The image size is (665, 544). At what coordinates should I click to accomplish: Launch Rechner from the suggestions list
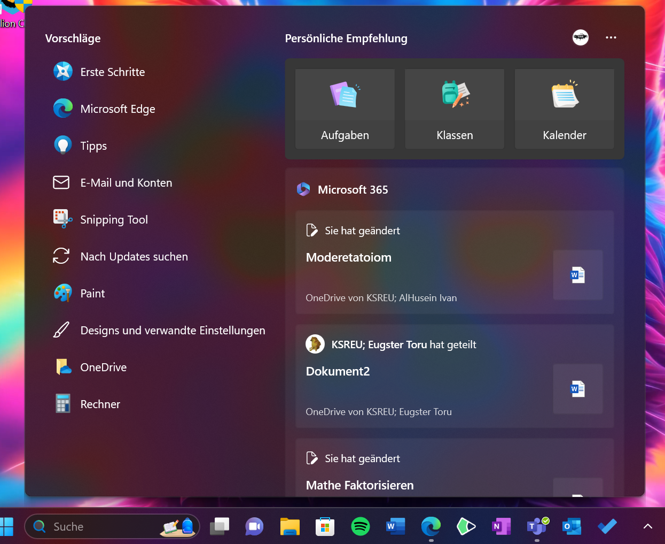click(x=100, y=404)
